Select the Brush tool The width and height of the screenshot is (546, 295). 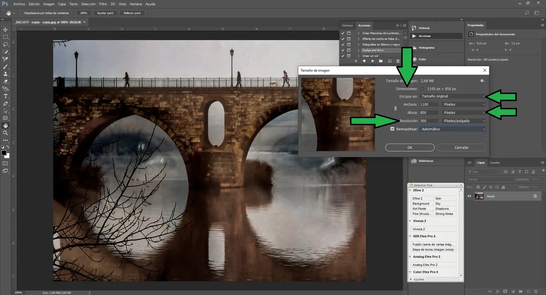click(x=6, y=66)
